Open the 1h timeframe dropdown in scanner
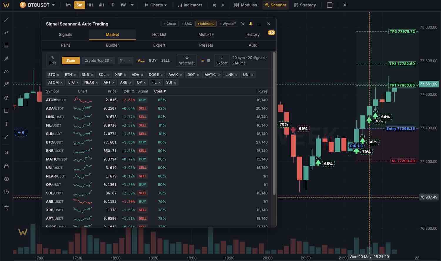Screen dimensions: 441x261 coord(125,60)
